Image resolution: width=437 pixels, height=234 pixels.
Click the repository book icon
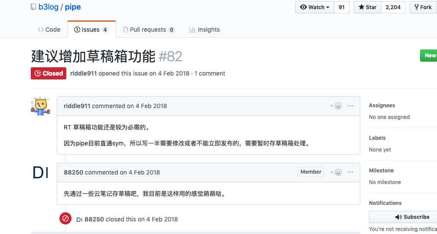pos(33,7)
